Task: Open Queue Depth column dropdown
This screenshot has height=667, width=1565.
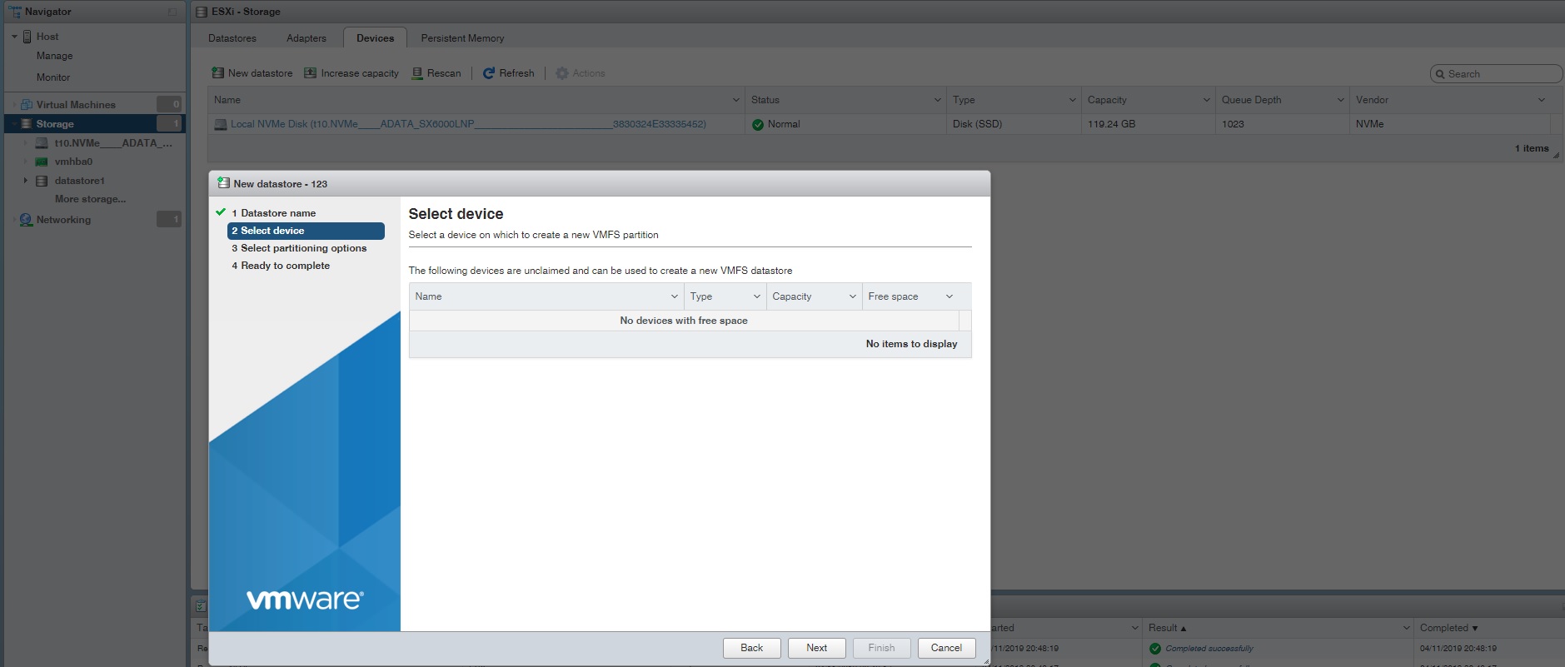Action: 1340,100
